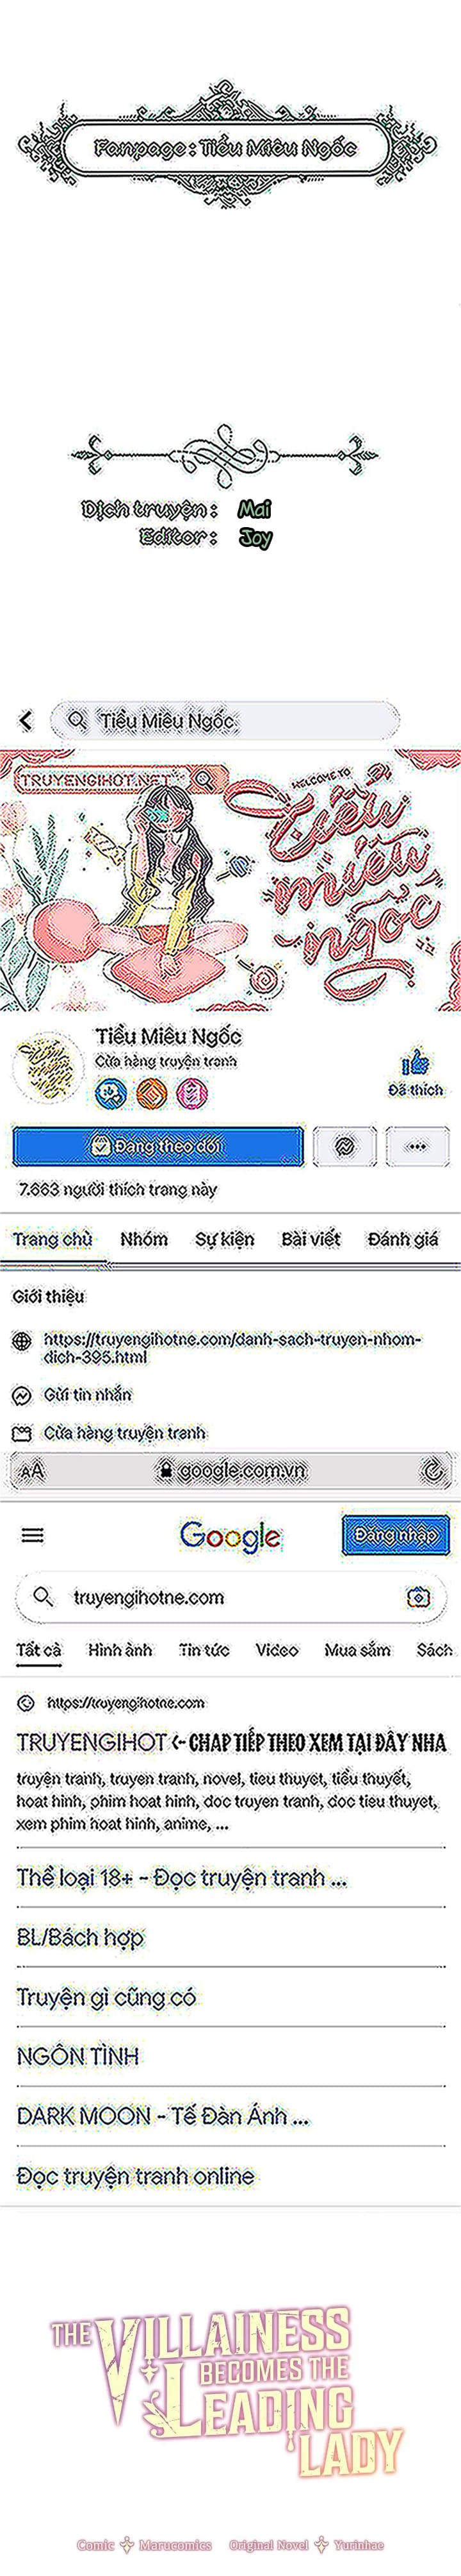Open the Messenger icon button
461x2576 pixels.
tap(344, 1146)
